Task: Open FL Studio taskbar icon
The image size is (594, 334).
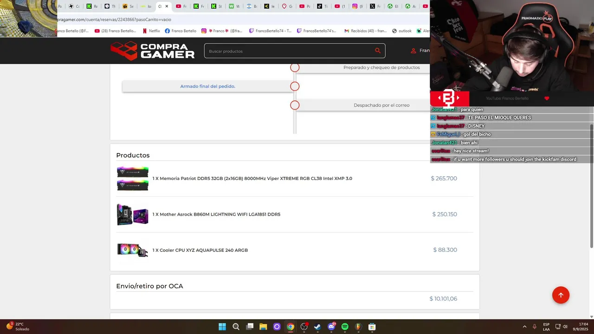Action: click(358, 327)
